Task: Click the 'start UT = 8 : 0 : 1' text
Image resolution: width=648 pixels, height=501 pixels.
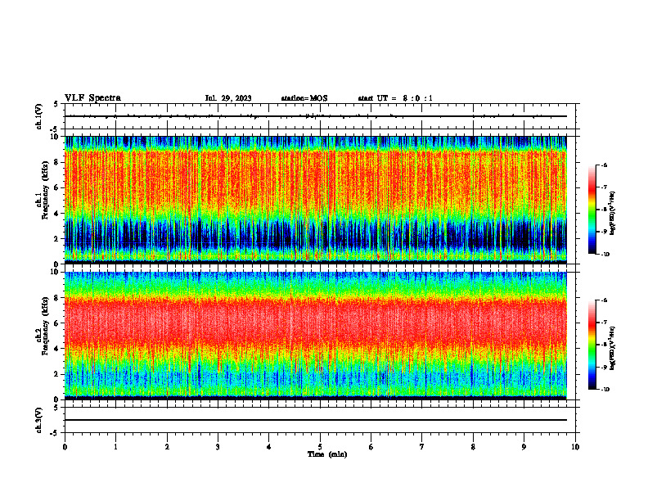Action: point(395,98)
